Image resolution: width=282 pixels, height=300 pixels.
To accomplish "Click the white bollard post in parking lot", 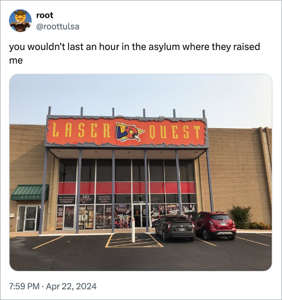I will [133, 230].
